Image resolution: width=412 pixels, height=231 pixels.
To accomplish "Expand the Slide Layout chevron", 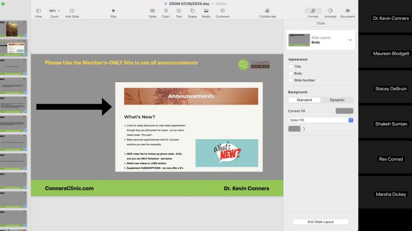I will point(350,40).
